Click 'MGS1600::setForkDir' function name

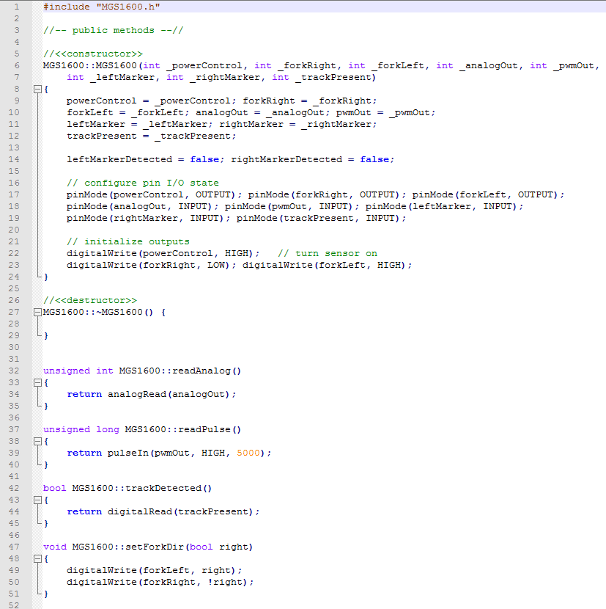click(128, 547)
